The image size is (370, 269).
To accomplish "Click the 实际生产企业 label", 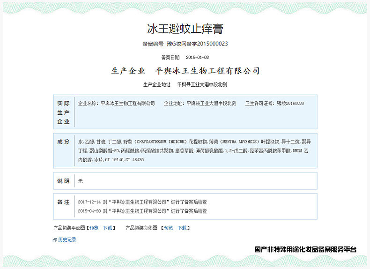I will 64,112.
